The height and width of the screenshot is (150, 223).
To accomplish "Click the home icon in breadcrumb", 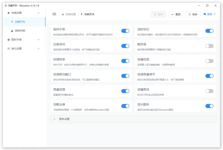I will tap(63, 14).
